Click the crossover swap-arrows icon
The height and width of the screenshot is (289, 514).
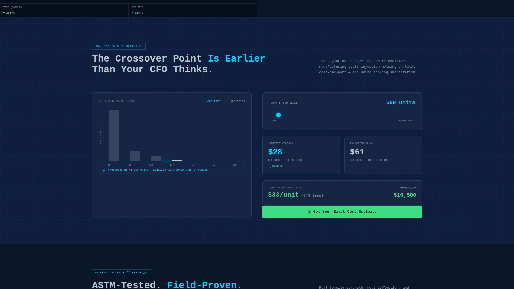pos(104,170)
